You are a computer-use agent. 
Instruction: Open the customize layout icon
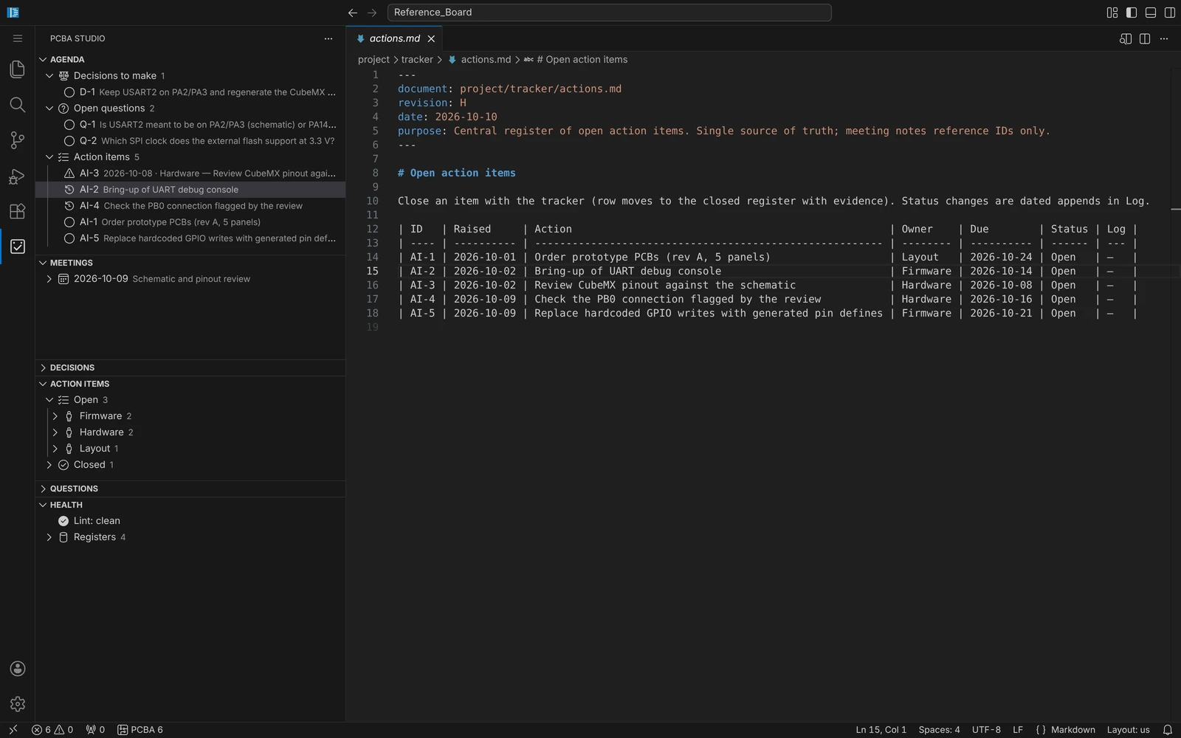pos(1112,13)
